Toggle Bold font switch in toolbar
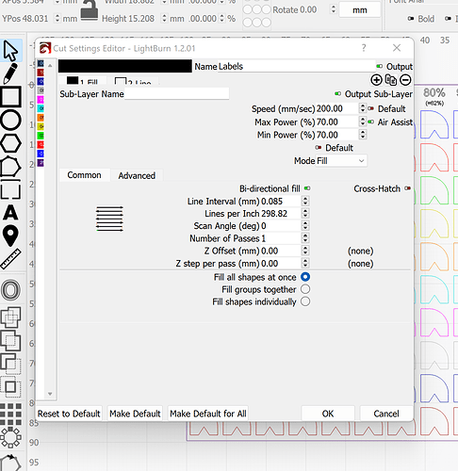This screenshot has width=458, height=471. point(411,19)
